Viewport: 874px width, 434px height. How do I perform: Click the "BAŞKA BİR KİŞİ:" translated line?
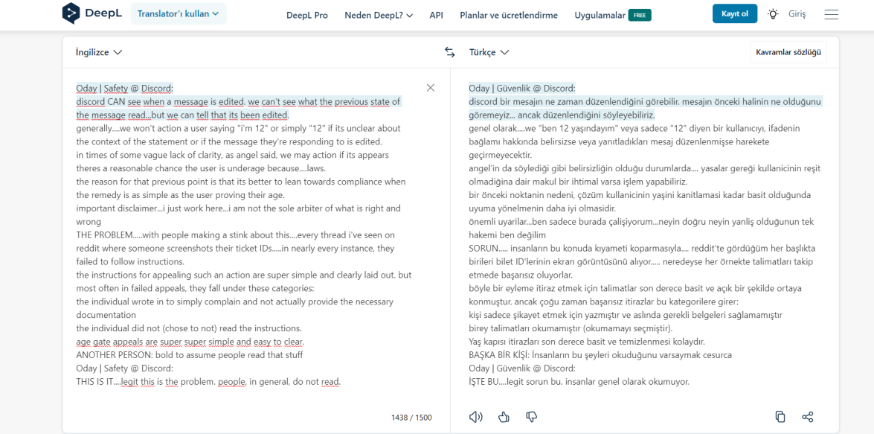(600, 355)
